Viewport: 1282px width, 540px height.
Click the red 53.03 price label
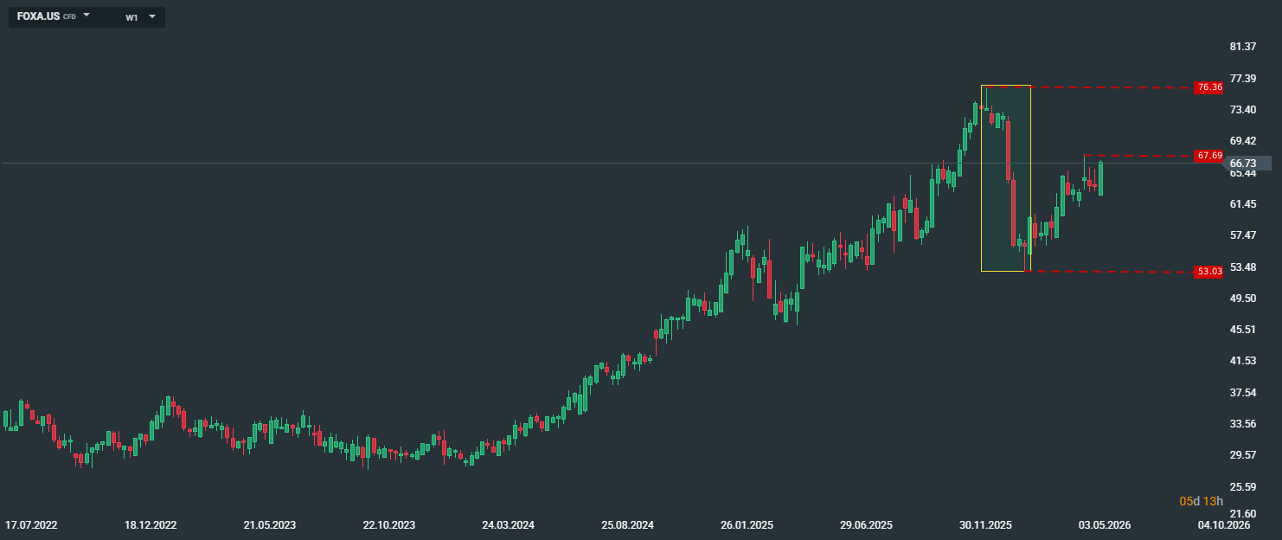pyautogui.click(x=1208, y=272)
